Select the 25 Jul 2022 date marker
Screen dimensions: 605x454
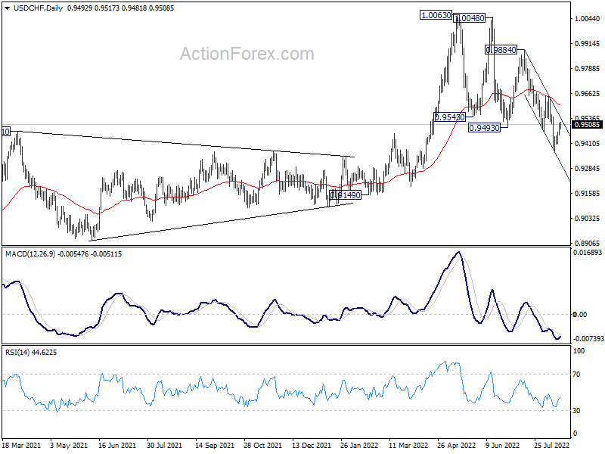click(552, 445)
